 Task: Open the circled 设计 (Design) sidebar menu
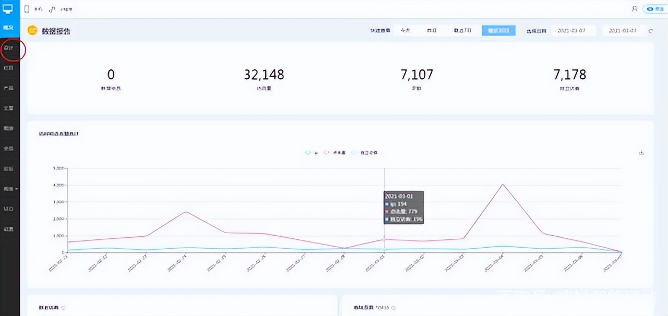tap(9, 48)
